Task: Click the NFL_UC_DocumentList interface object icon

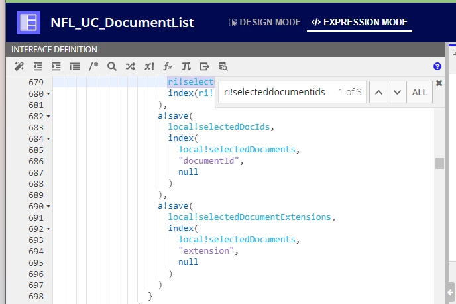Action: (28, 23)
